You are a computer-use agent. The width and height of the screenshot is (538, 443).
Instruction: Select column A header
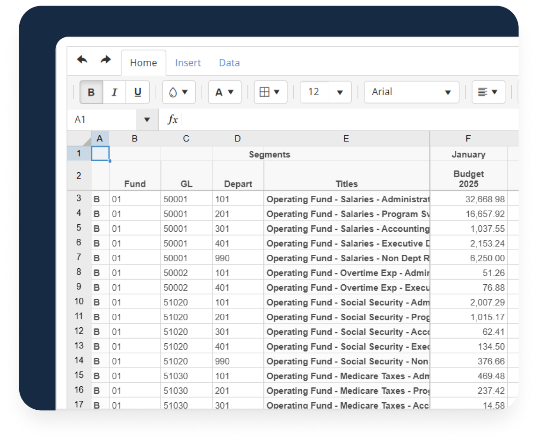[100, 139]
